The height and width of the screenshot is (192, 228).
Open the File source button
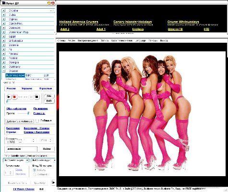coord(49,96)
